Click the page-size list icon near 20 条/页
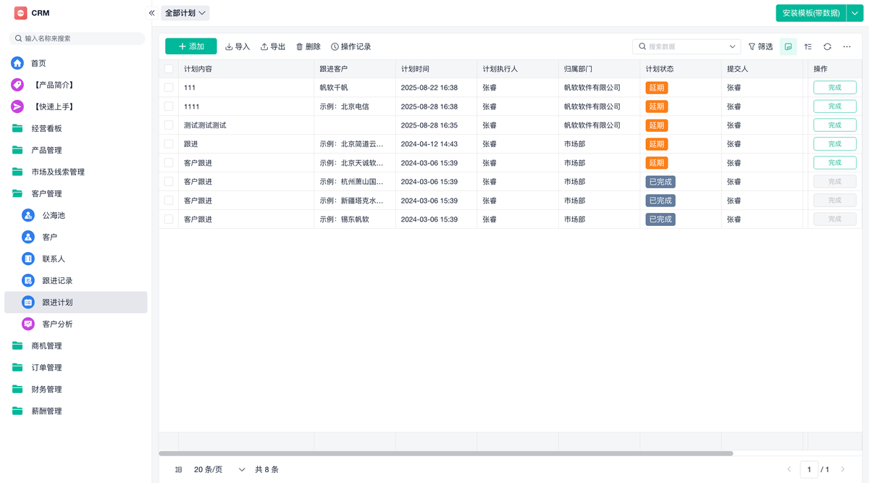The height and width of the screenshot is (483, 869). coord(179,469)
